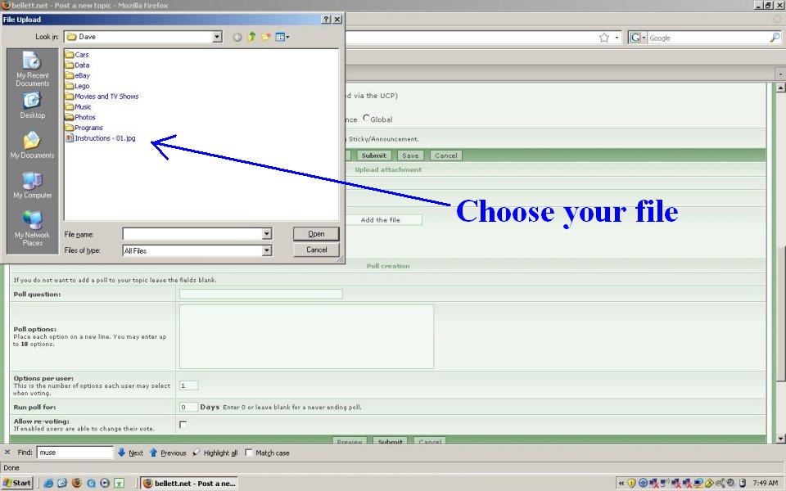Open the Movies and TV Shows folder

106,97
